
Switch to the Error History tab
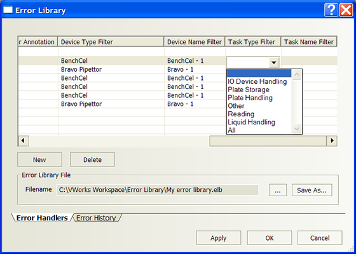pos(96,218)
